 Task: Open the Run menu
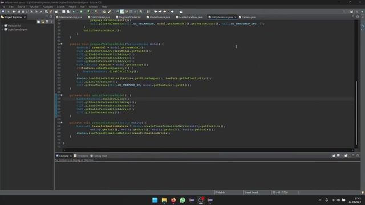click(82, 7)
